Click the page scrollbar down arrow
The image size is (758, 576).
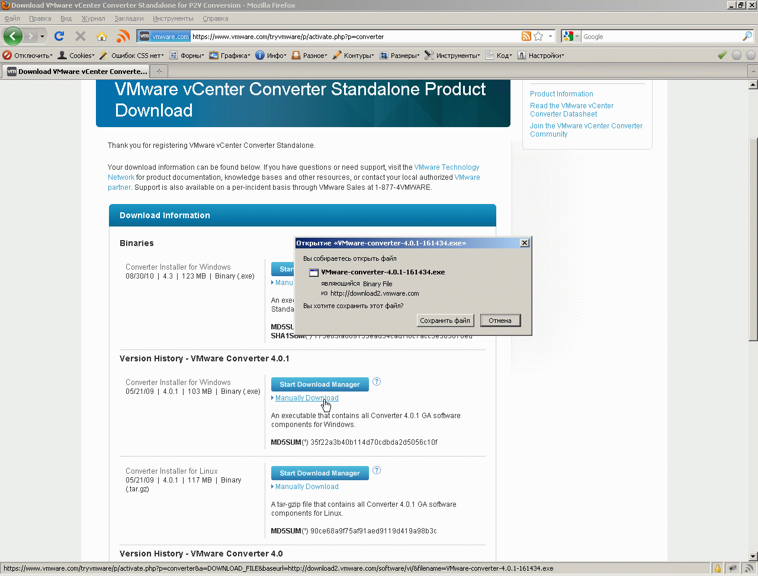[753, 556]
